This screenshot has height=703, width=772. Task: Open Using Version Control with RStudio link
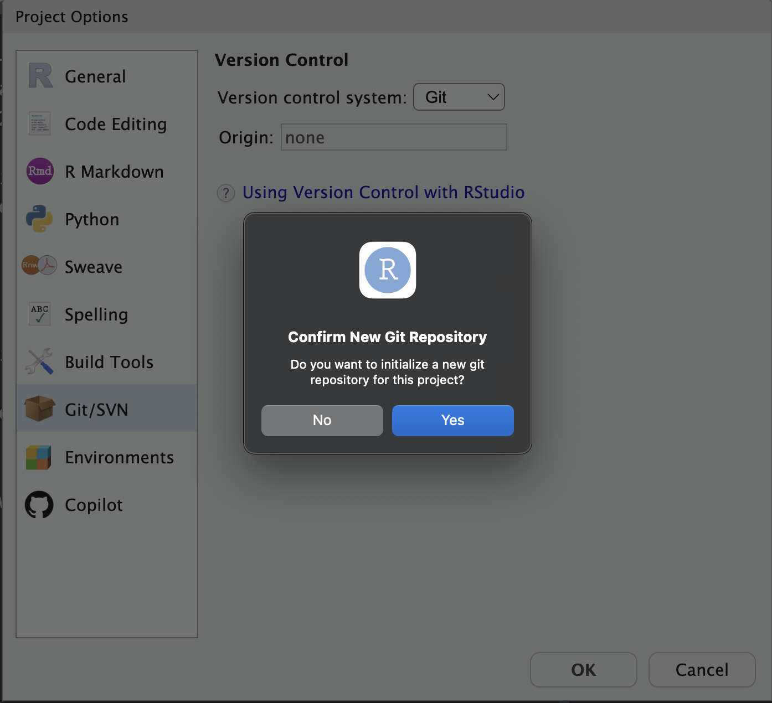(383, 192)
